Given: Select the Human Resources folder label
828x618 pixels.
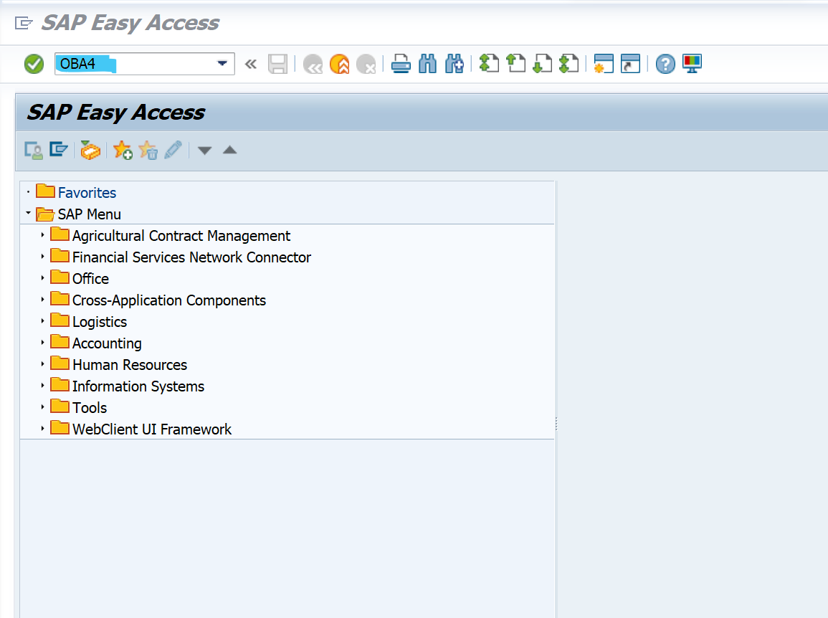Looking at the screenshot, I should [x=129, y=365].
